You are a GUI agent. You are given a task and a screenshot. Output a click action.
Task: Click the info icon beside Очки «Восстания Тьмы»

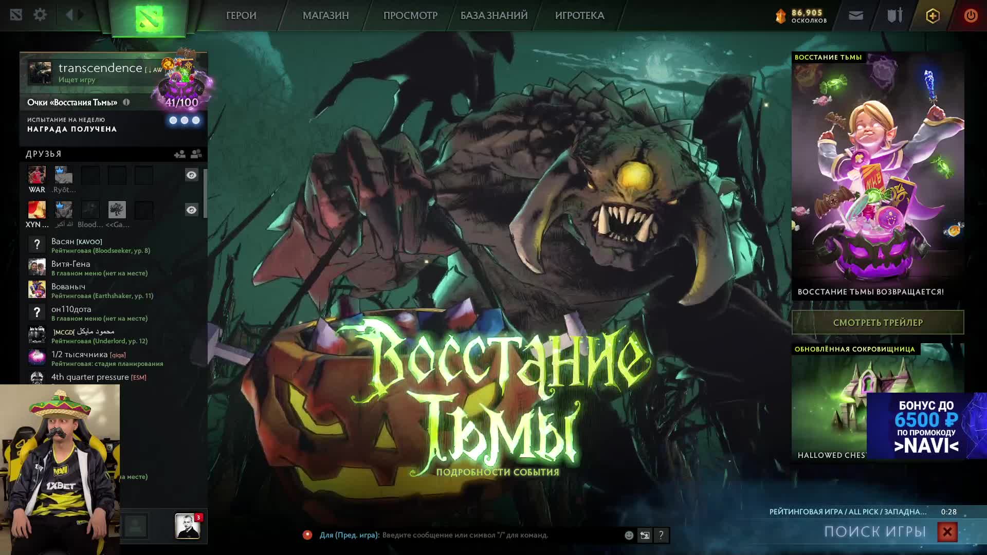click(x=126, y=102)
